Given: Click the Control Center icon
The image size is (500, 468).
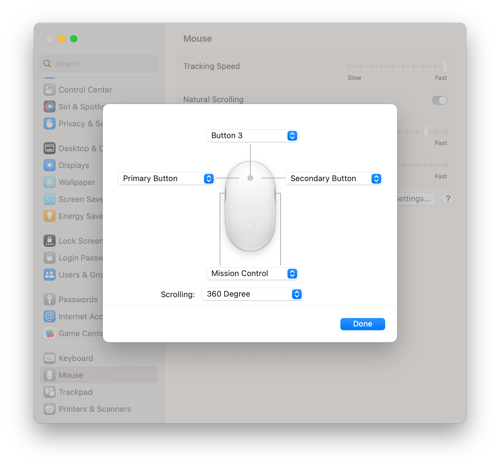Looking at the screenshot, I should coord(50,90).
